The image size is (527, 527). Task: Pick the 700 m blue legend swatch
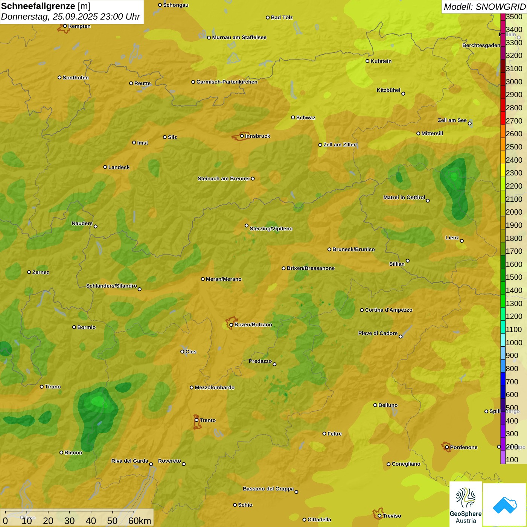[x=503, y=379]
